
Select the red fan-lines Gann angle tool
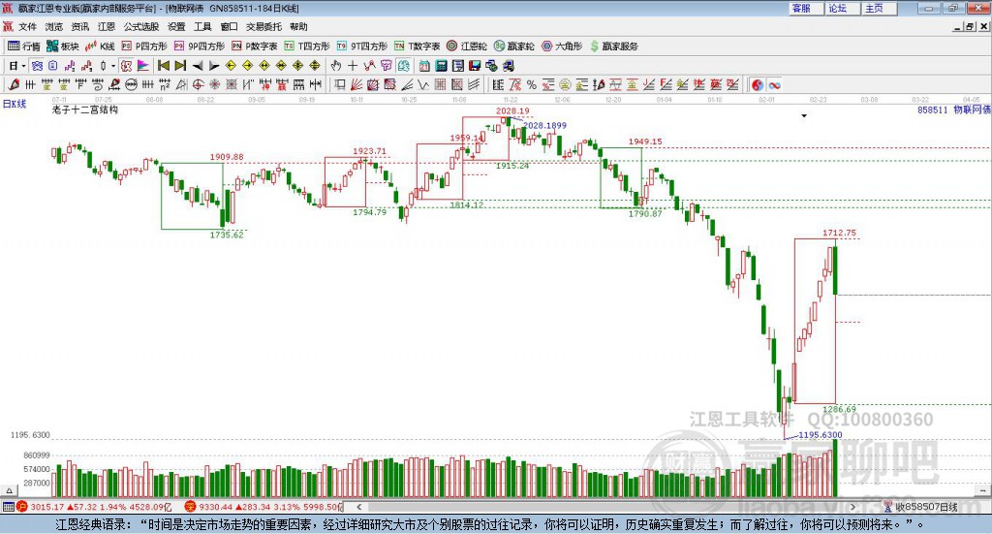356,84
